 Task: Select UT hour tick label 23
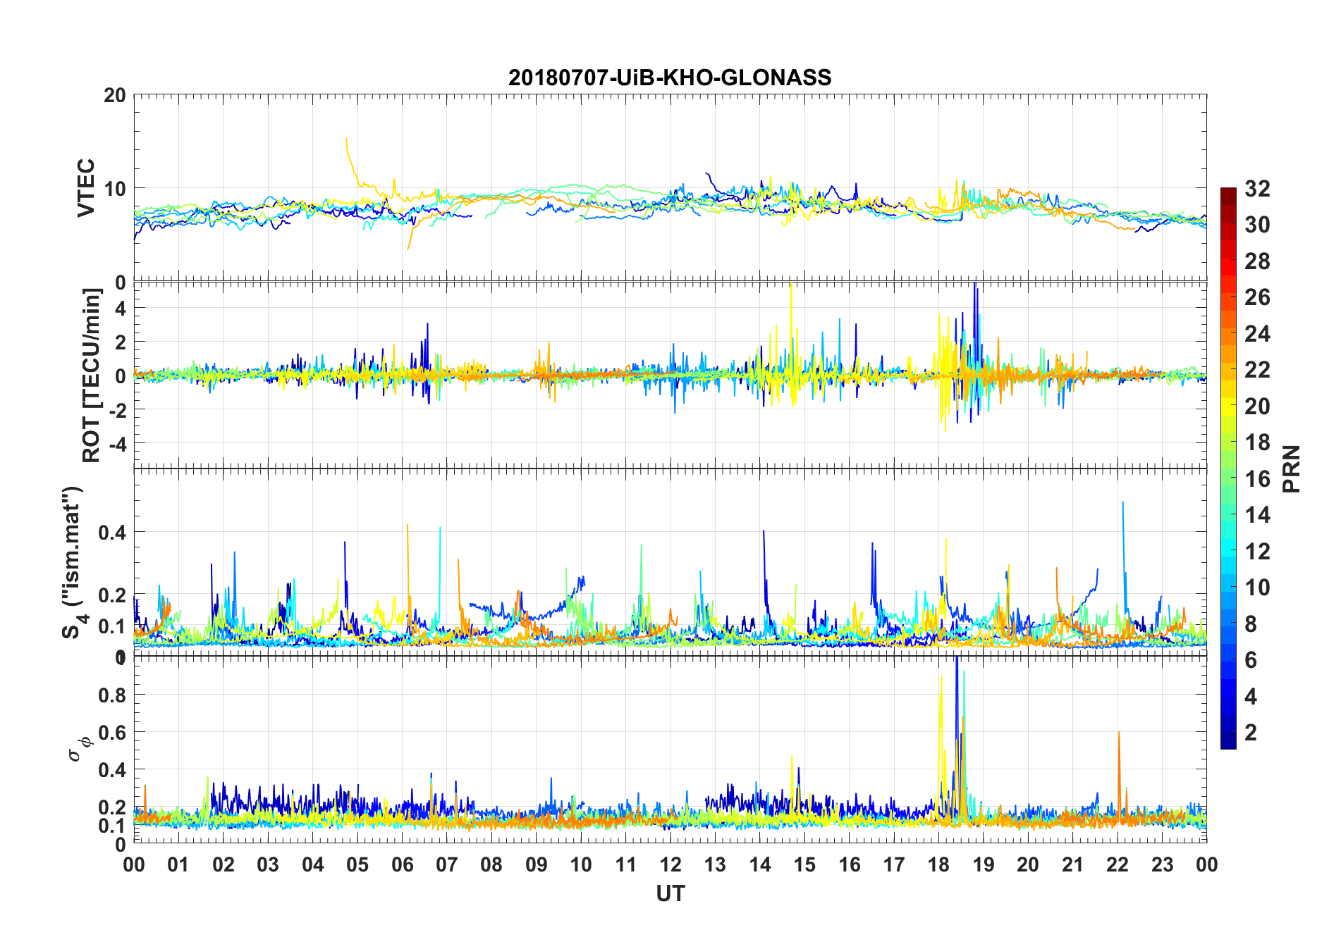1163,864
